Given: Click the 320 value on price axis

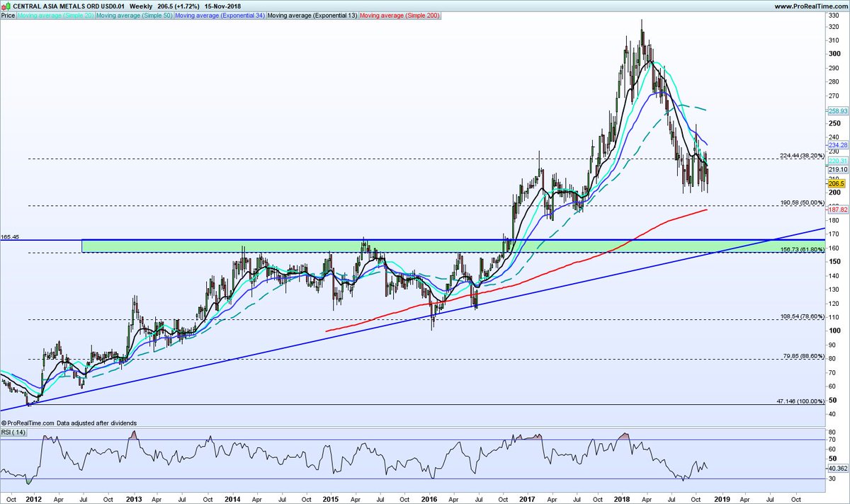Looking at the screenshot, I should (x=834, y=26).
